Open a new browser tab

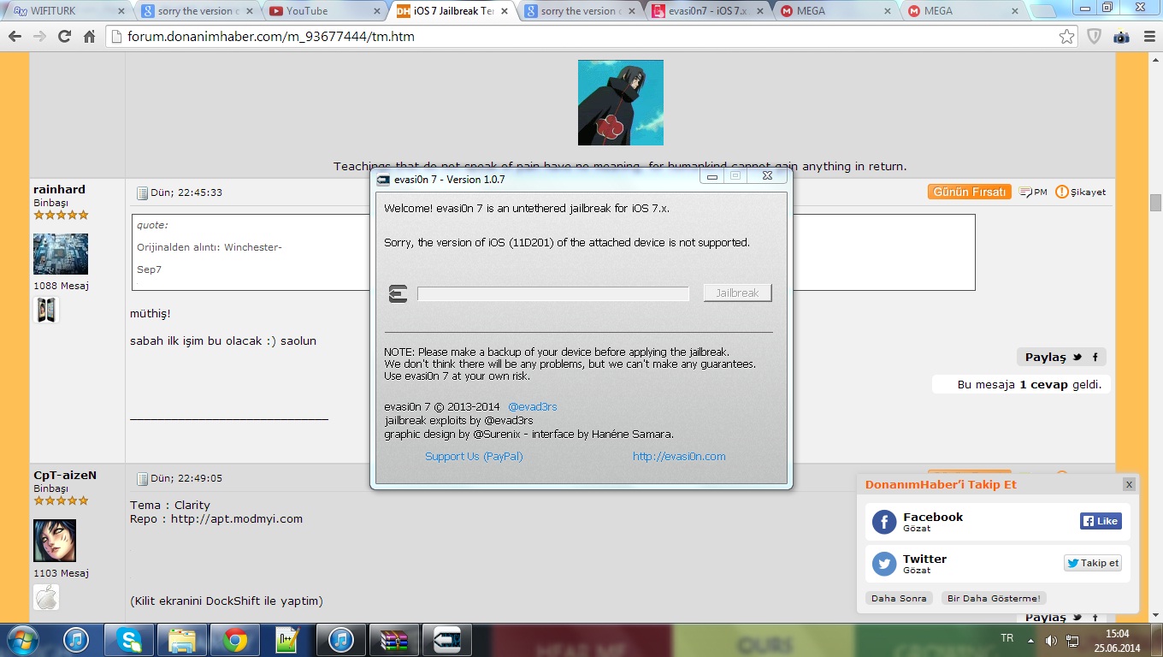point(1045,12)
